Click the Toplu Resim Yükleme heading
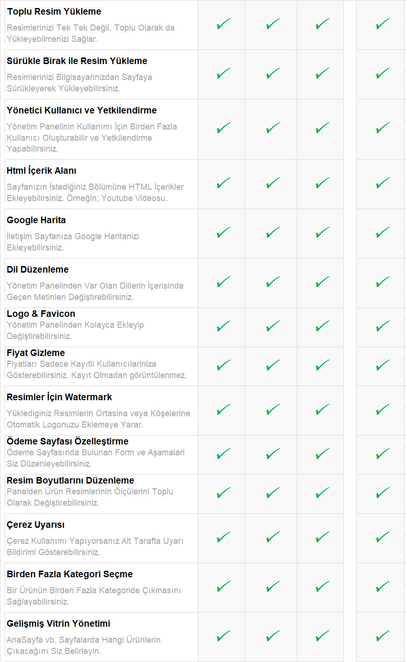The width and height of the screenshot is (407, 662). tap(54, 11)
